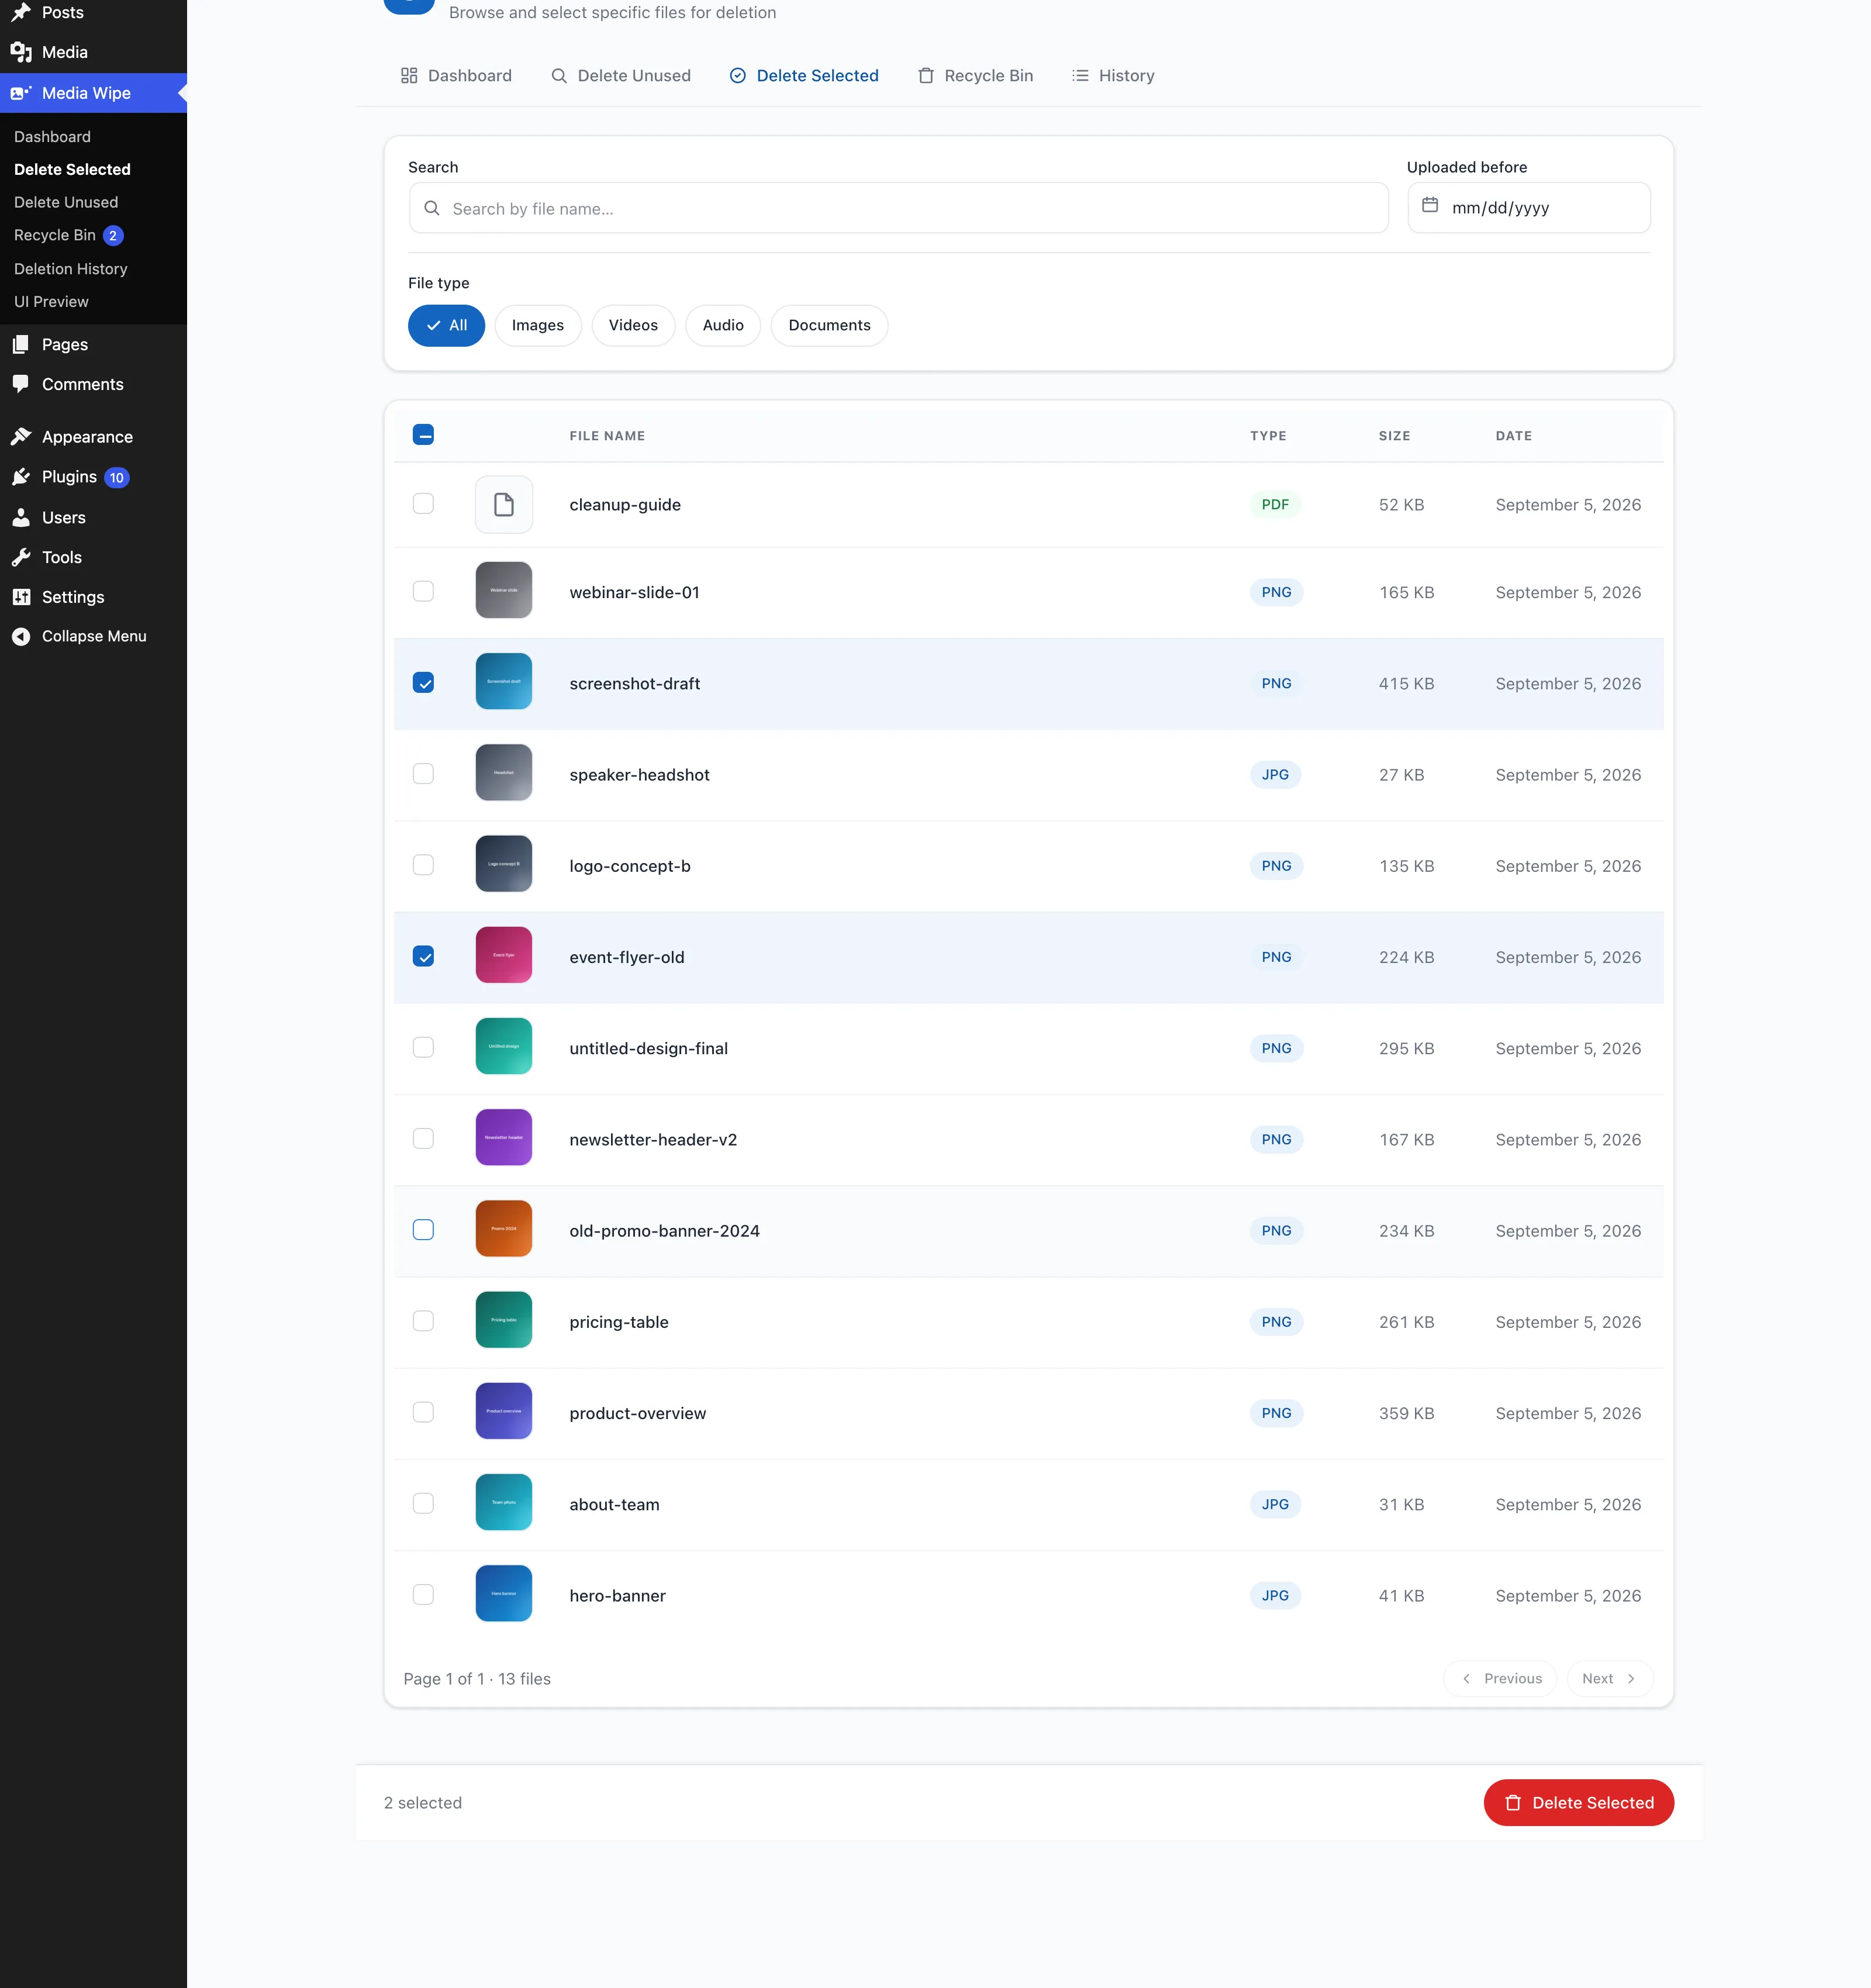Click the Tools wrench icon
This screenshot has height=1988, width=1871.
(21, 557)
